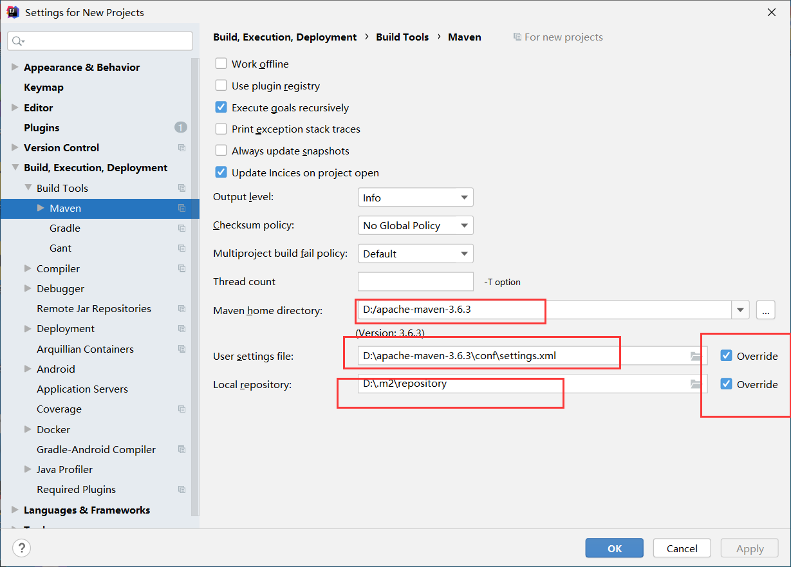Expand the Appearance & Behavior tree node
The image size is (791, 567).
(x=15, y=68)
